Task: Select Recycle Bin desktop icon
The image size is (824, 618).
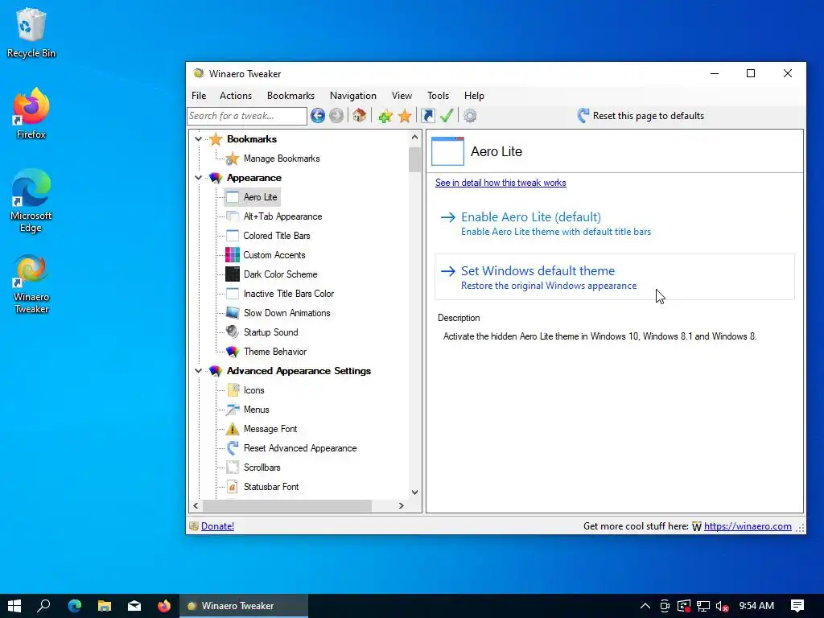Action: coord(31,32)
